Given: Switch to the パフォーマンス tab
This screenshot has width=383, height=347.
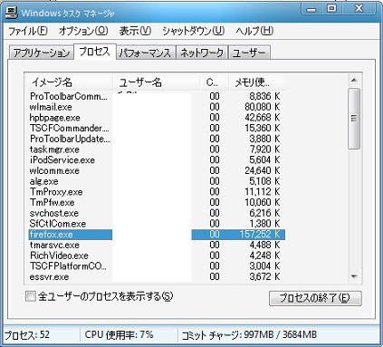Looking at the screenshot, I should [146, 53].
